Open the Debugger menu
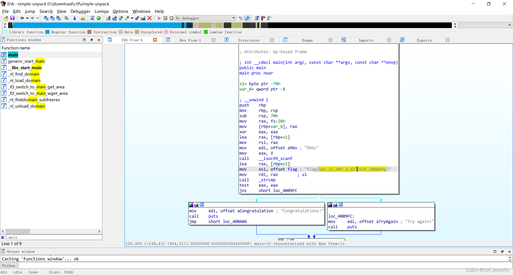 click(x=80, y=11)
